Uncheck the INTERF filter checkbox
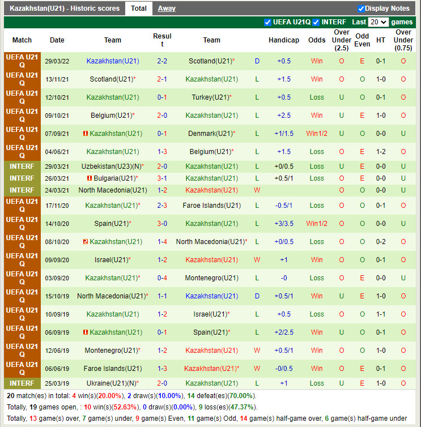 click(x=316, y=22)
